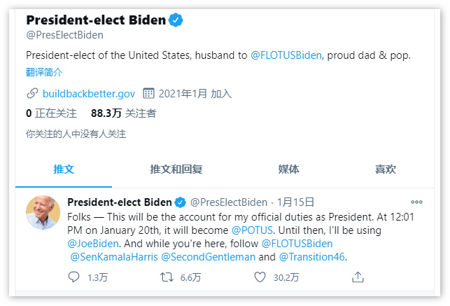Like the tweet with the heart icon

tap(260, 277)
